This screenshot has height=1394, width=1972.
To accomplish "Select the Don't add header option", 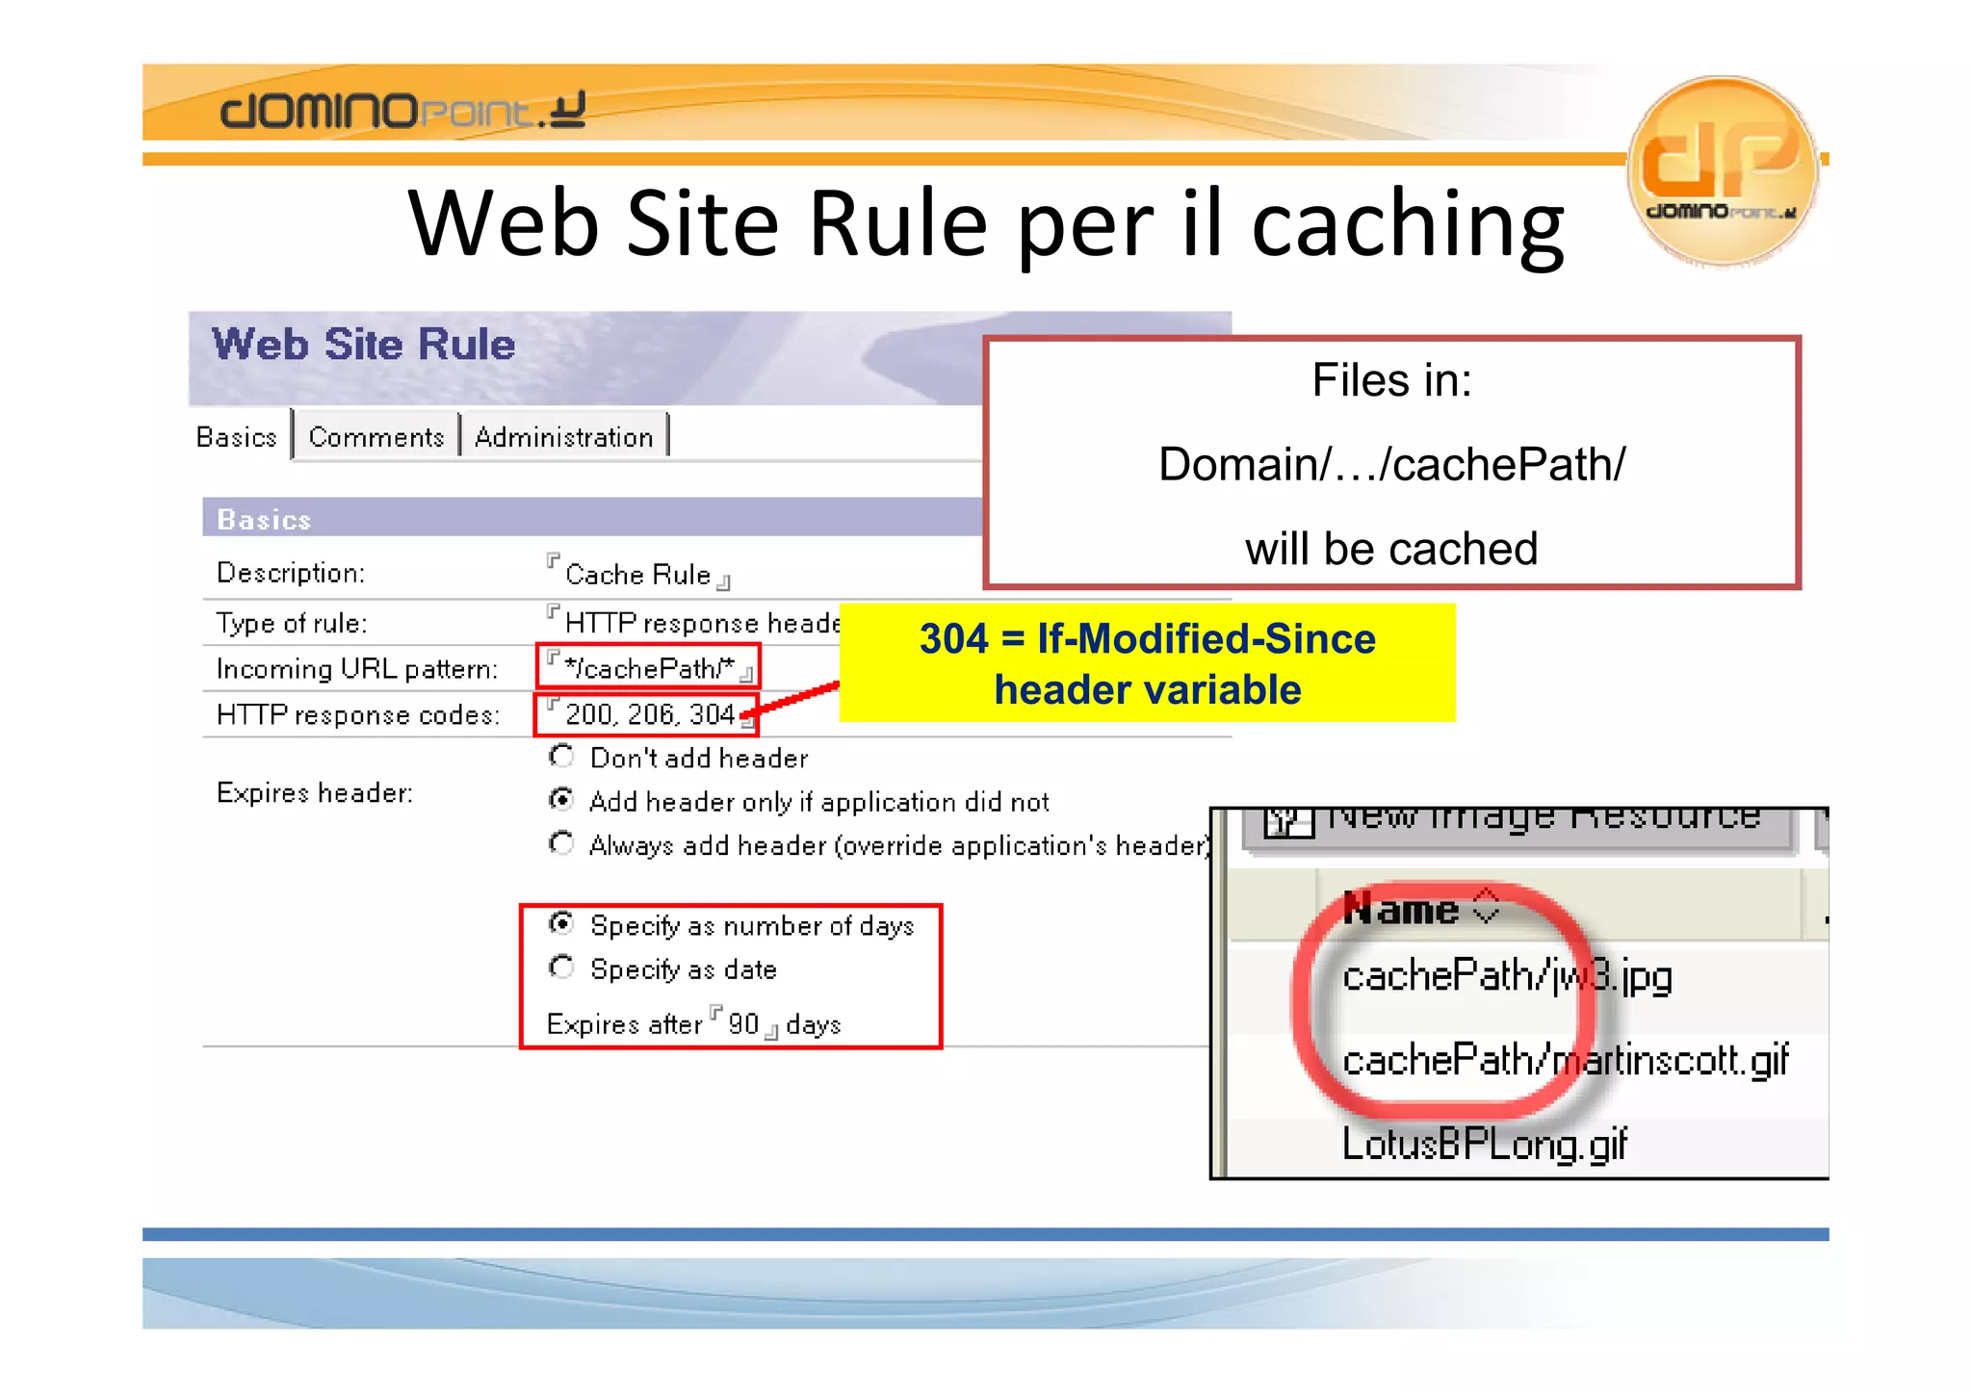I will 561,757.
